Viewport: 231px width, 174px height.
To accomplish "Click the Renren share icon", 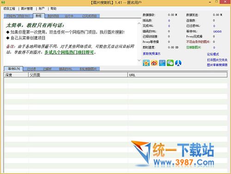I will coord(178,63).
